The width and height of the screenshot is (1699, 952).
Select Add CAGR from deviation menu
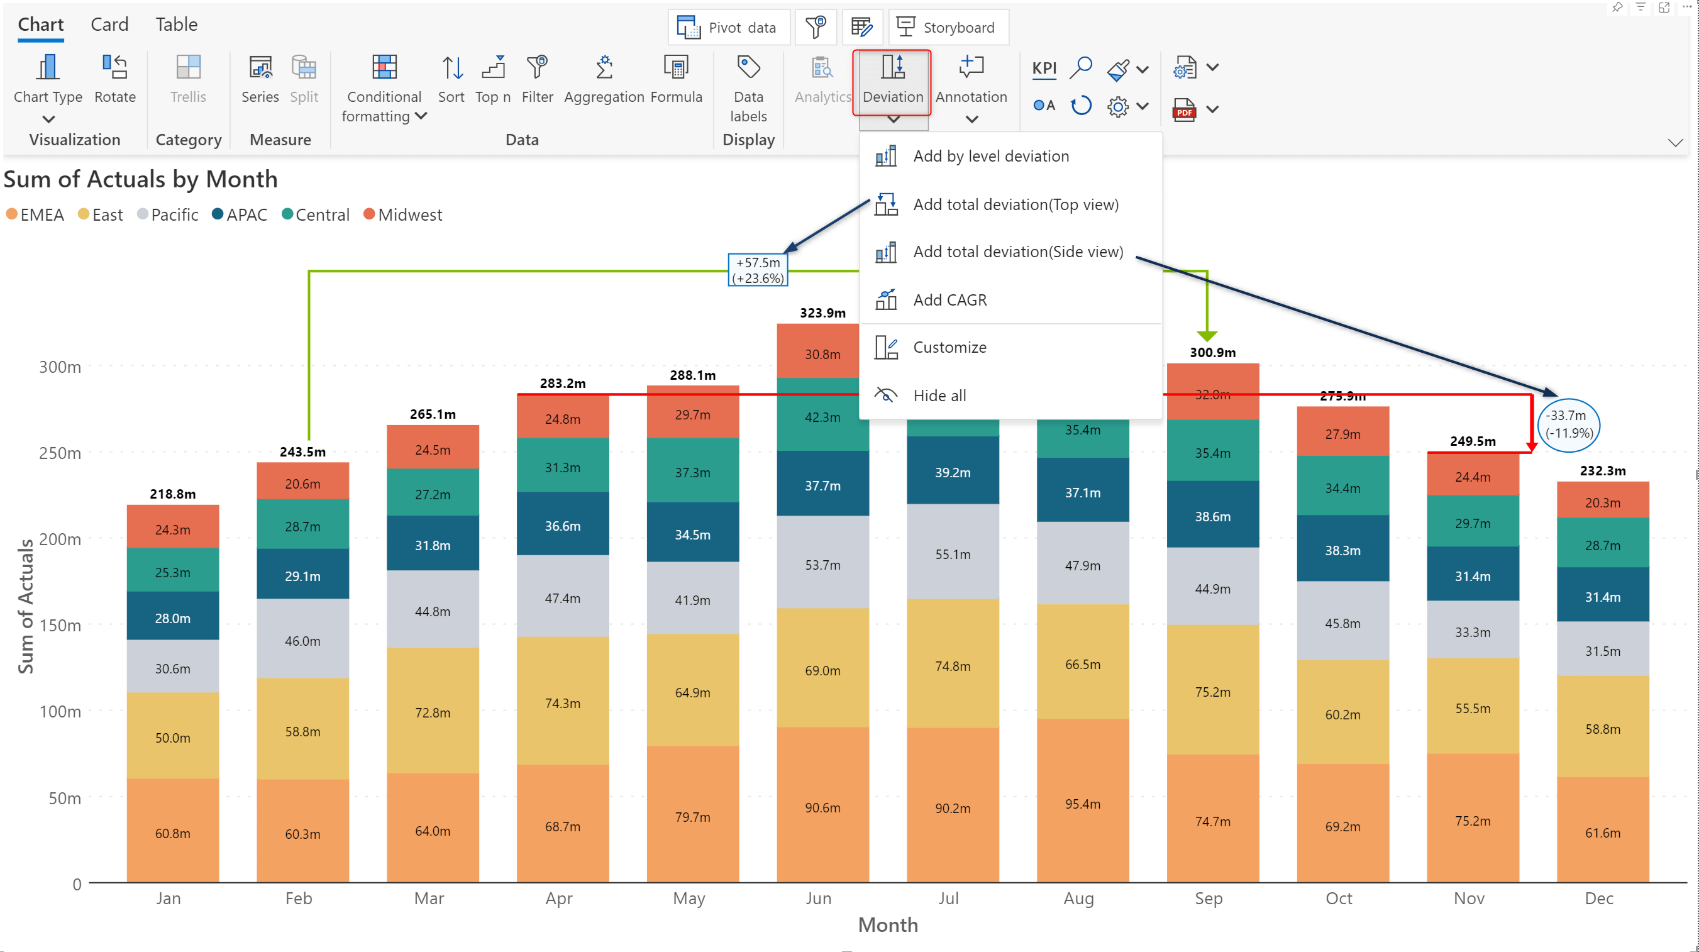pyautogui.click(x=951, y=300)
